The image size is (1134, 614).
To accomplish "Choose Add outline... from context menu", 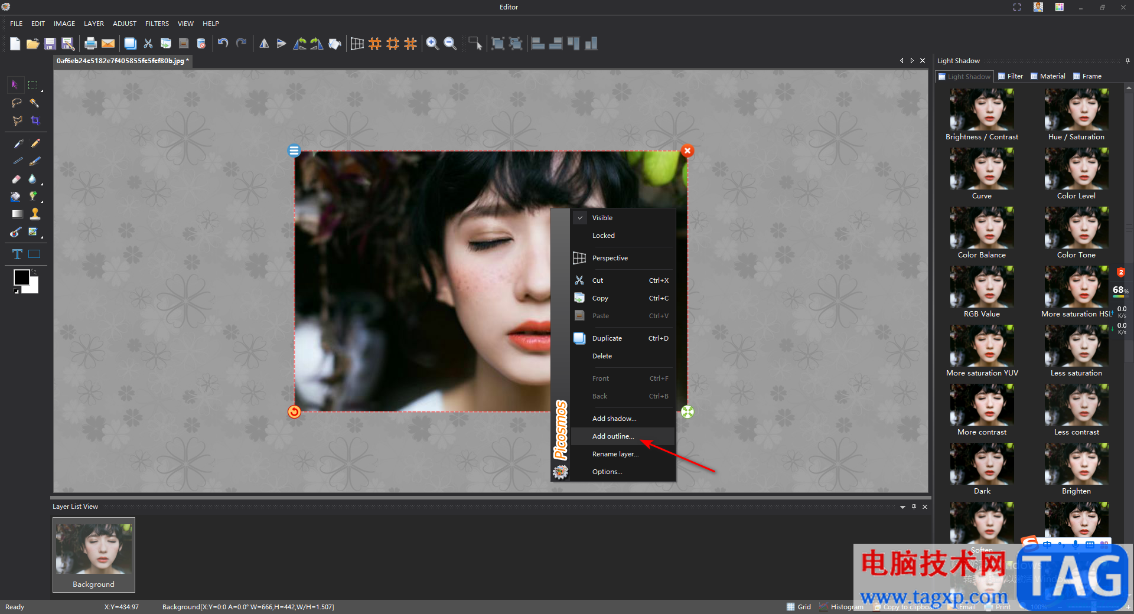I will (x=612, y=436).
